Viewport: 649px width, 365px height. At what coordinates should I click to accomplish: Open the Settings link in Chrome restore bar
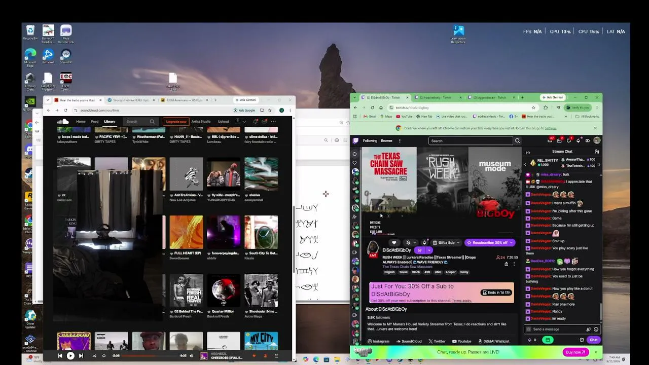tap(551, 128)
